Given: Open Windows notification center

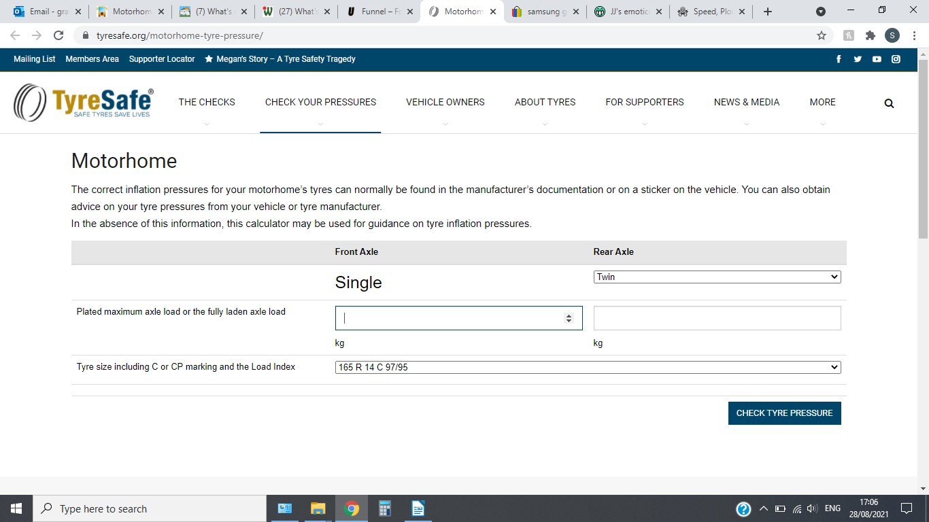Looking at the screenshot, I should tap(906, 508).
